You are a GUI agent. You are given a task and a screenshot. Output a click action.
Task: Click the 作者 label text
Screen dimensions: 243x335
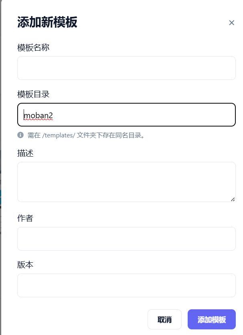(25, 218)
